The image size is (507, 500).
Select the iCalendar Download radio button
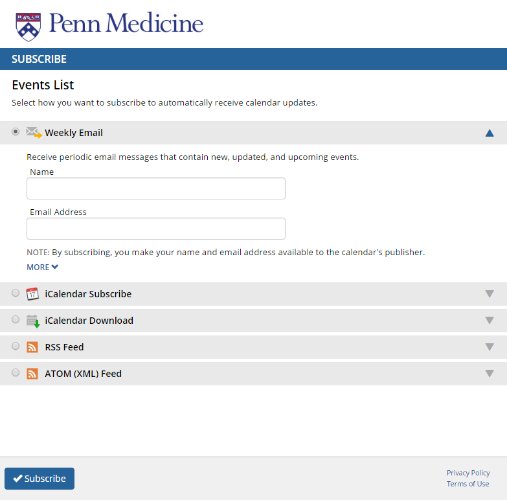(16, 319)
